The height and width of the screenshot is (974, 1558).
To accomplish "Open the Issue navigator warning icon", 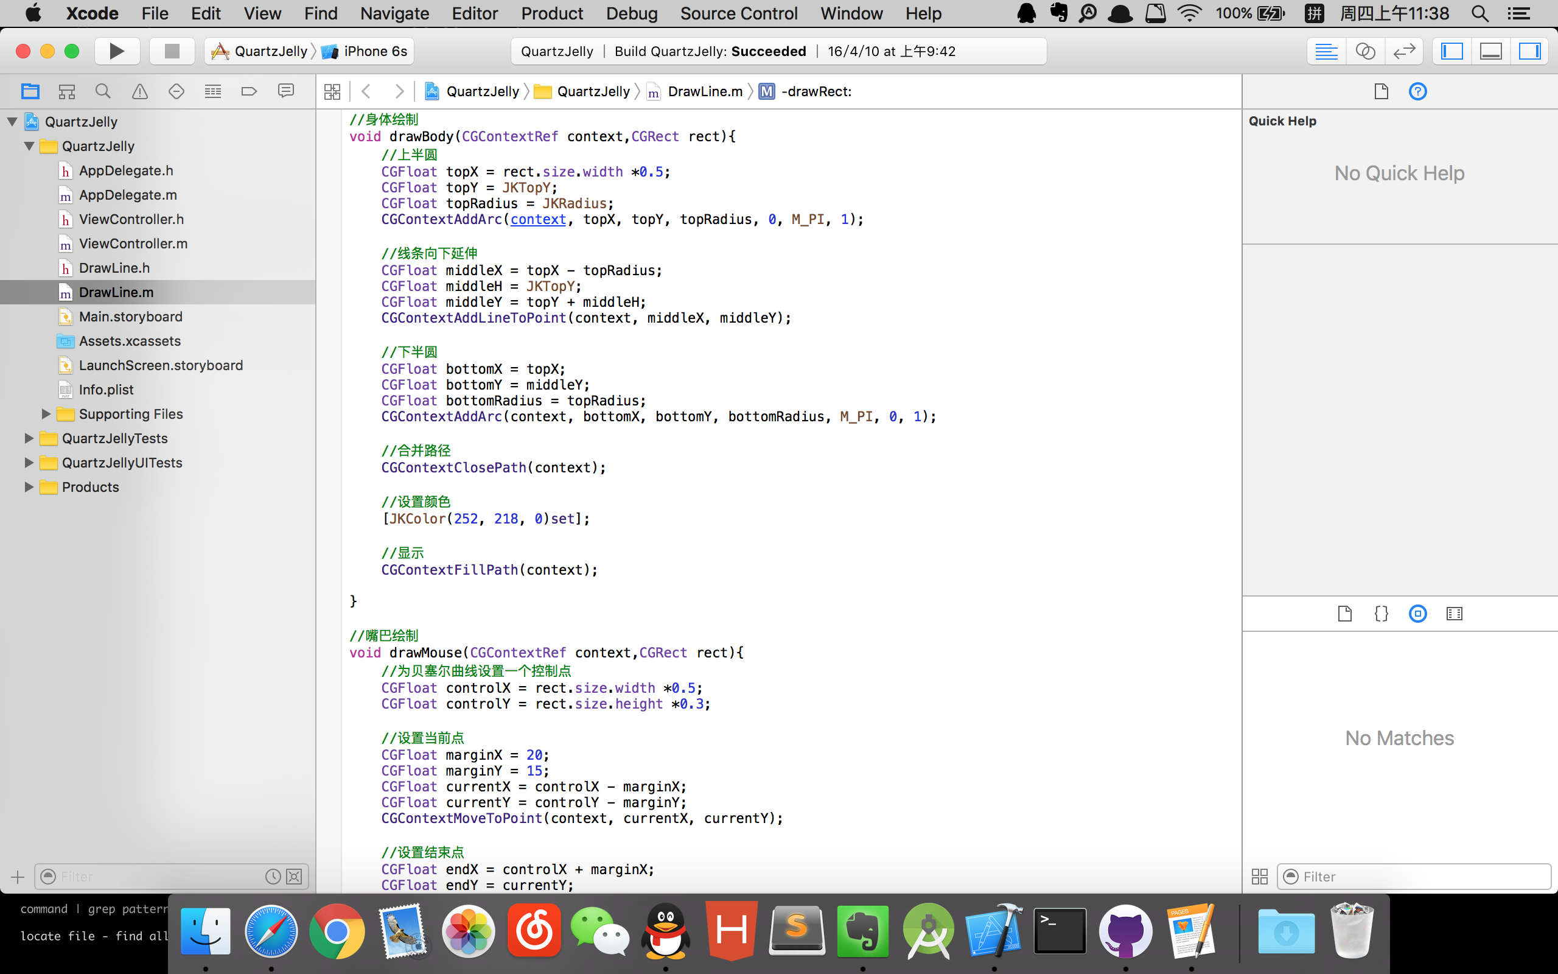I will pos(140,91).
